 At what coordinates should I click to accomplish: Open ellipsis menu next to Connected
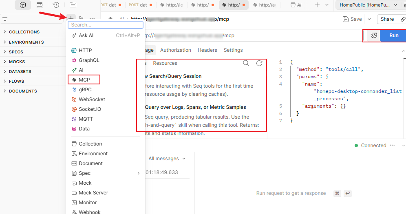392,146
